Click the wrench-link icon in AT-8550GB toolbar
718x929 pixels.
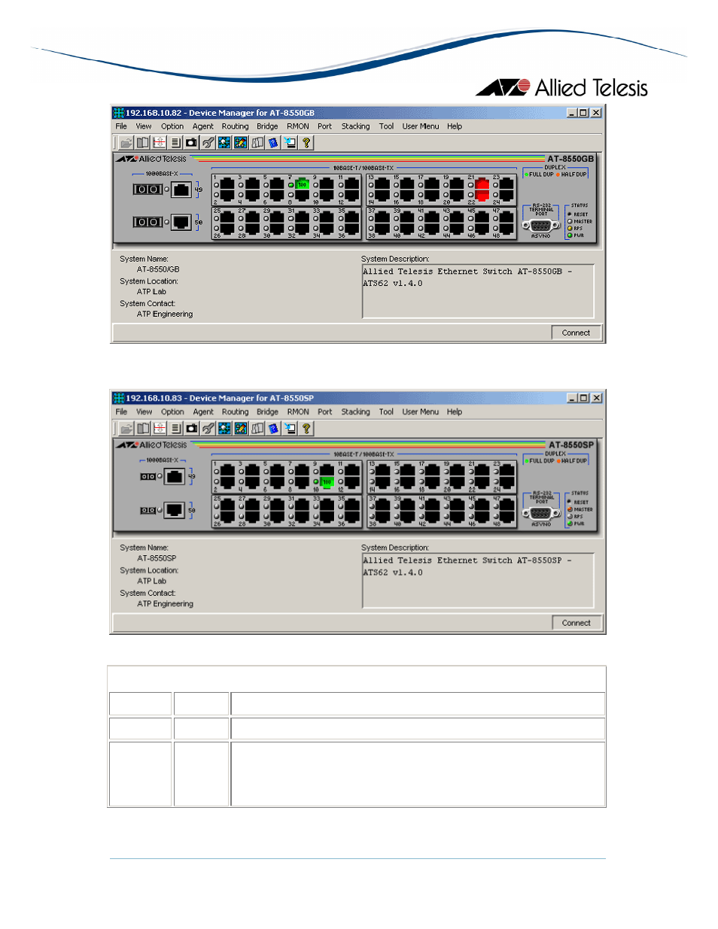[x=208, y=142]
